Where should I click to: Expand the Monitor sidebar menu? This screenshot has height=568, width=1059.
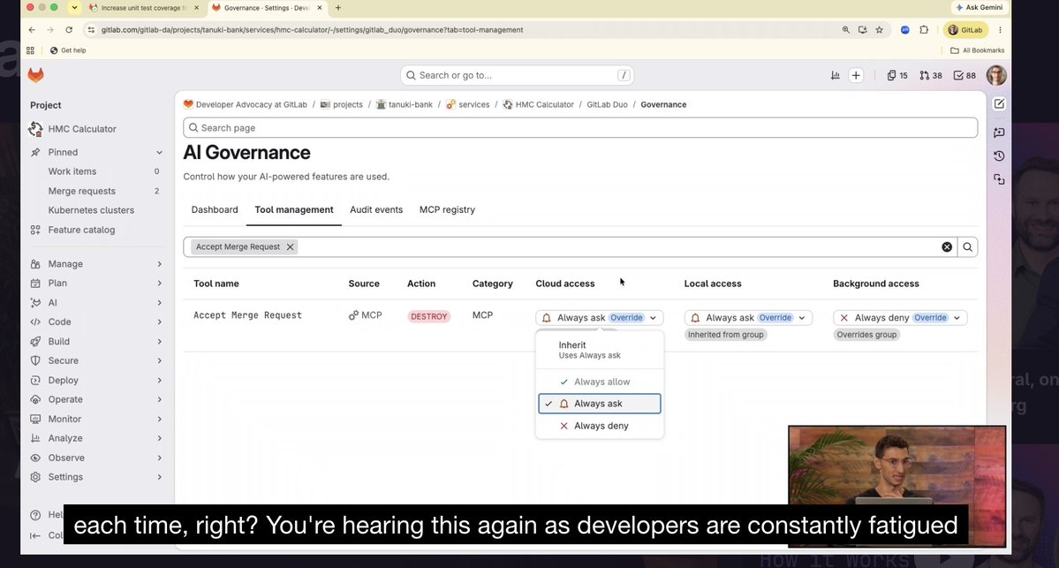tap(96, 419)
